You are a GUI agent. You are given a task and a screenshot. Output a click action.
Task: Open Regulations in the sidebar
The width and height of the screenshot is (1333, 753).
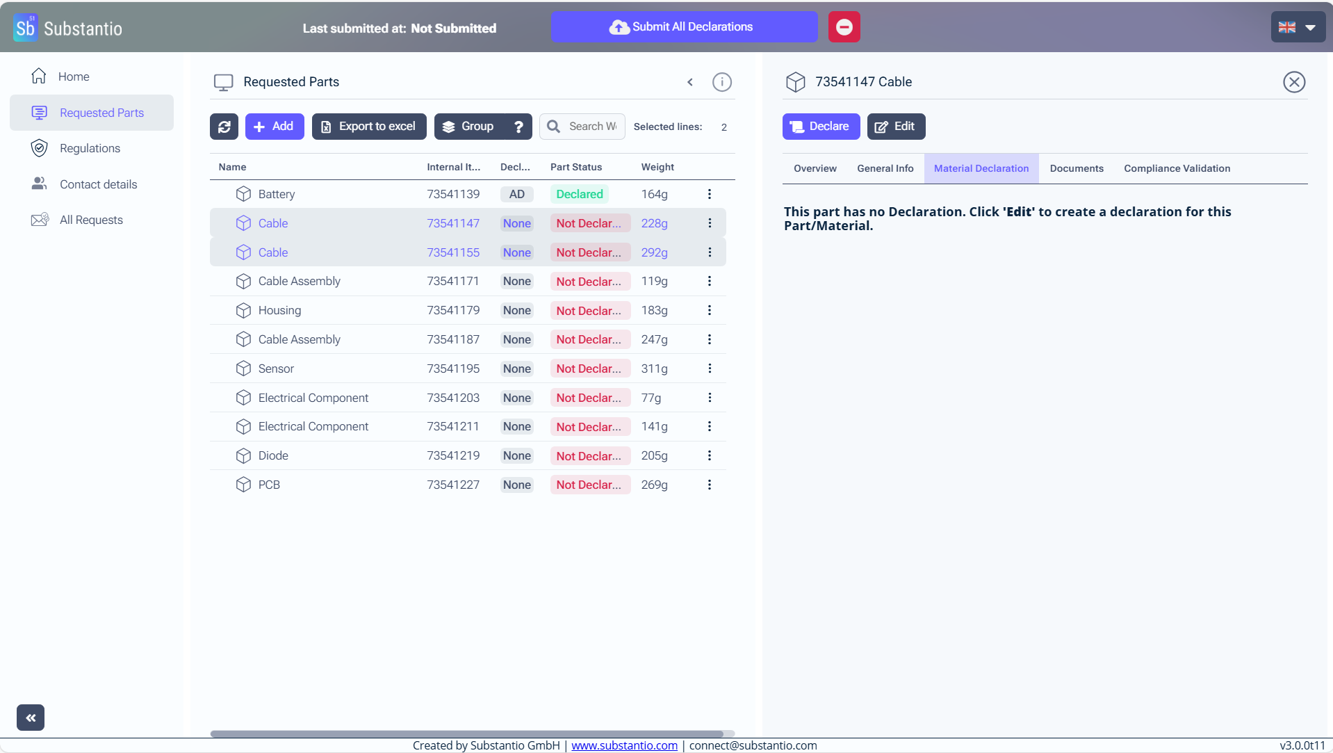click(90, 148)
